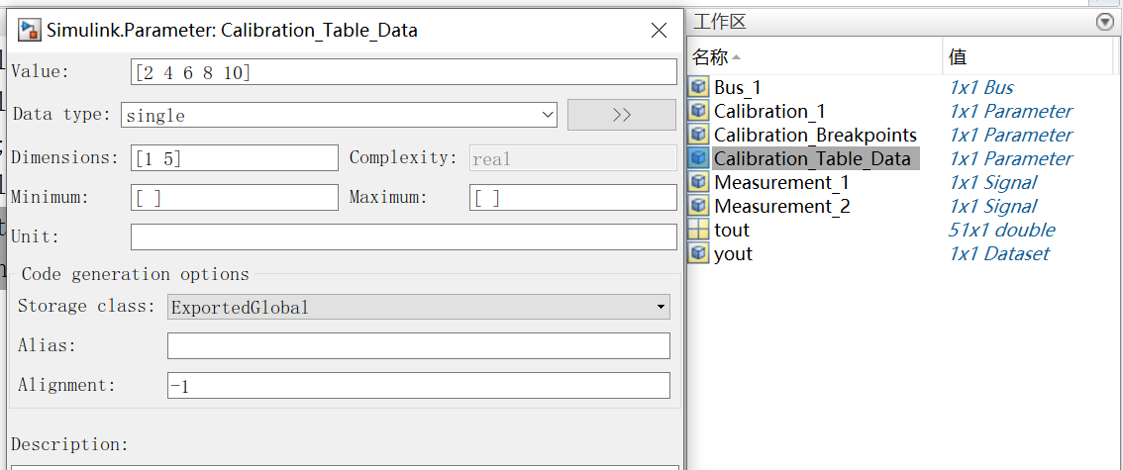Edit the Value field containing [2 4 6 8 10]

coord(403,72)
